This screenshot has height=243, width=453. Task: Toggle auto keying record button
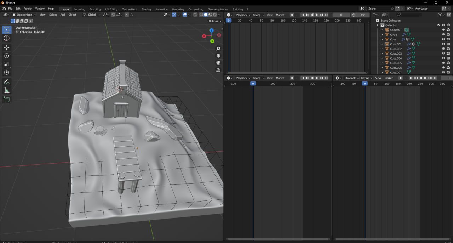pyautogui.click(x=292, y=15)
